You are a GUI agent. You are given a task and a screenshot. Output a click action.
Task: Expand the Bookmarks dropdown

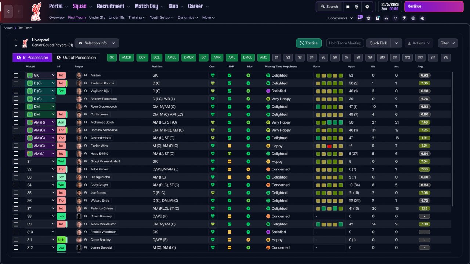(341, 18)
